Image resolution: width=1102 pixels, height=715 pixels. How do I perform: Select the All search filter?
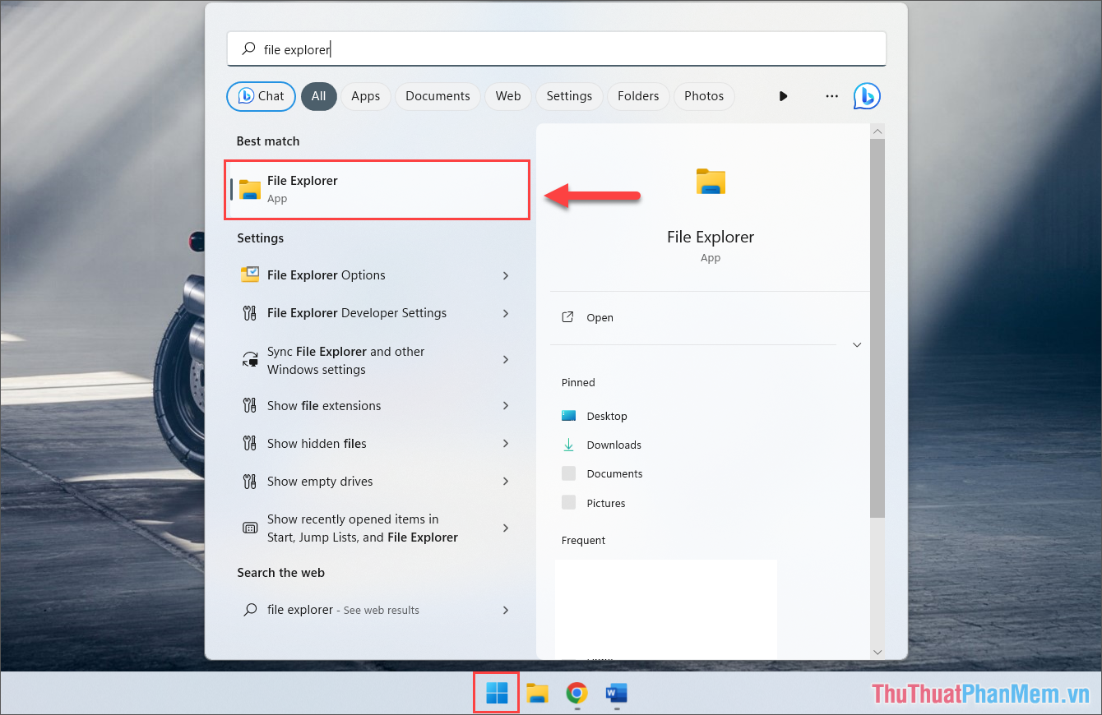click(319, 96)
